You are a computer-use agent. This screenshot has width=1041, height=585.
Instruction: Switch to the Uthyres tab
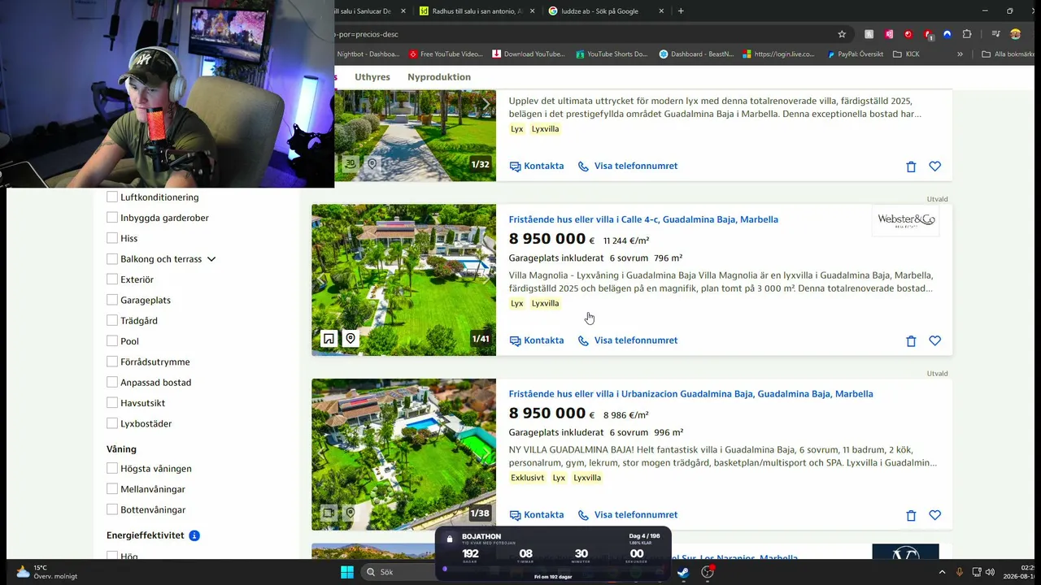coord(372,77)
